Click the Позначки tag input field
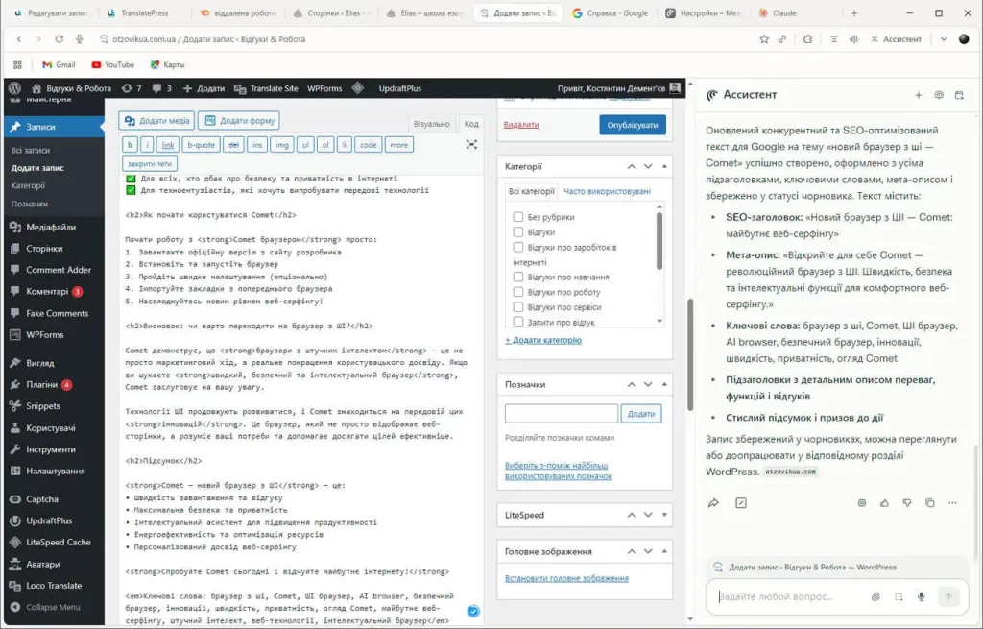 (x=561, y=413)
